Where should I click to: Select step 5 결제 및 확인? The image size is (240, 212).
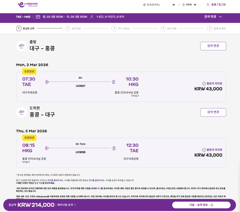(x=216, y=28)
